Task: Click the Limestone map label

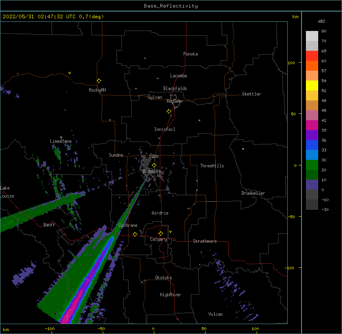Action: click(61, 141)
